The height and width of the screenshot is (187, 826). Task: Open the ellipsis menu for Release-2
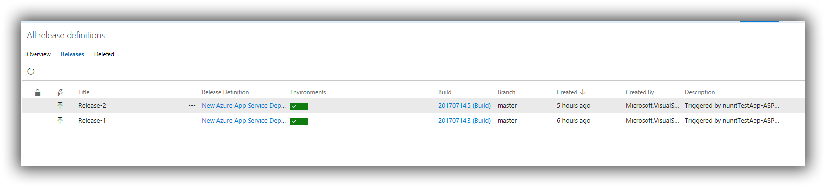tap(192, 106)
